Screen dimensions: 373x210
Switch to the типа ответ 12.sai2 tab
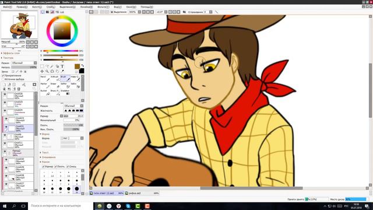(x=107, y=193)
